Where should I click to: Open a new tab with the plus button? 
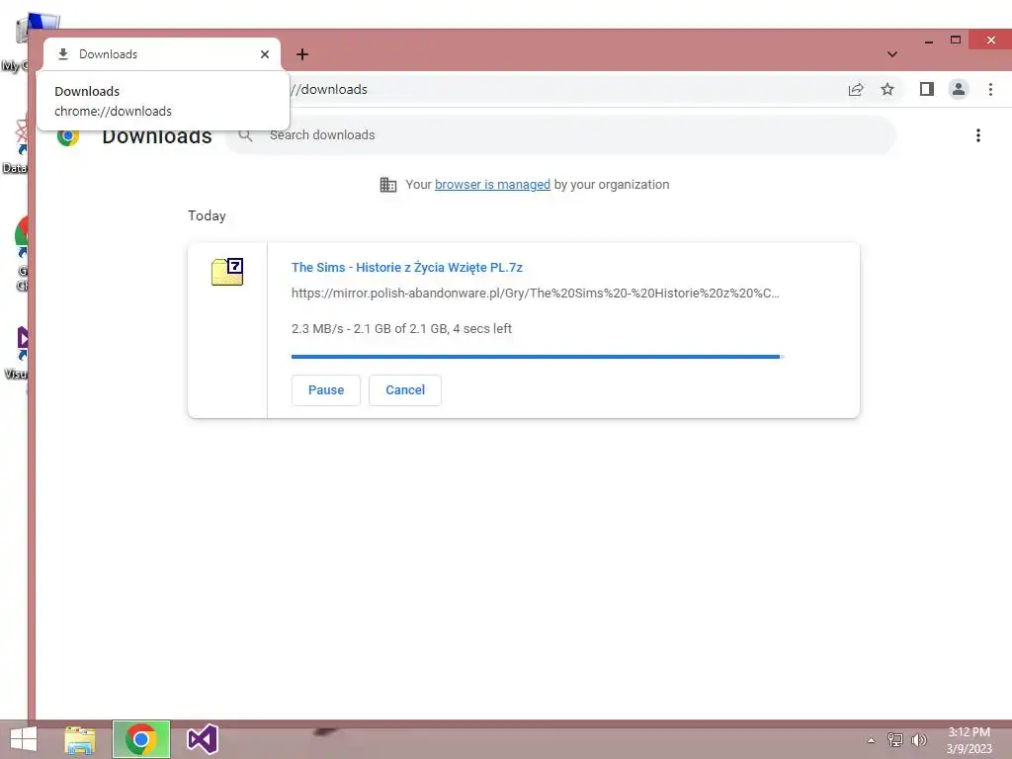click(302, 54)
